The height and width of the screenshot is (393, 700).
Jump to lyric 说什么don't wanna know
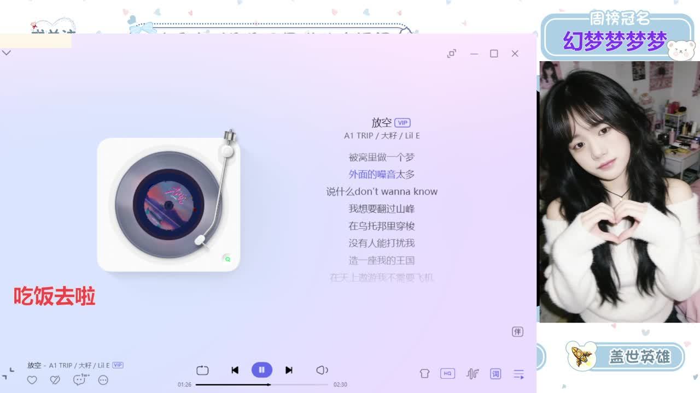(382, 192)
